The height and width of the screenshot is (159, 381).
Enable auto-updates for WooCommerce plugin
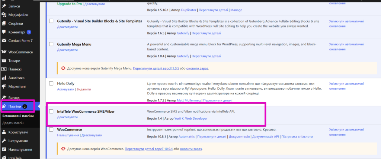[x=346, y=132]
